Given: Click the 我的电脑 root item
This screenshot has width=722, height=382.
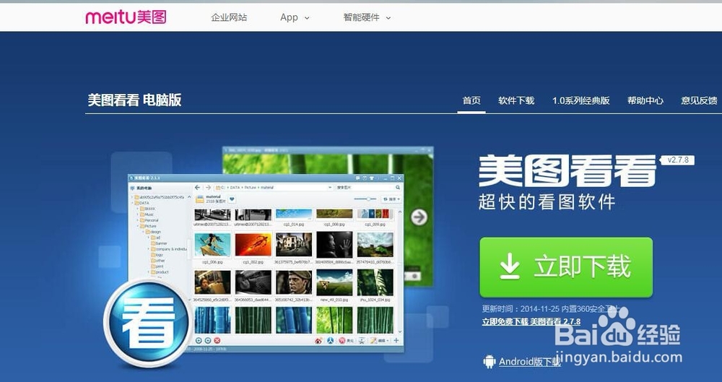Looking at the screenshot, I should pos(141,188).
